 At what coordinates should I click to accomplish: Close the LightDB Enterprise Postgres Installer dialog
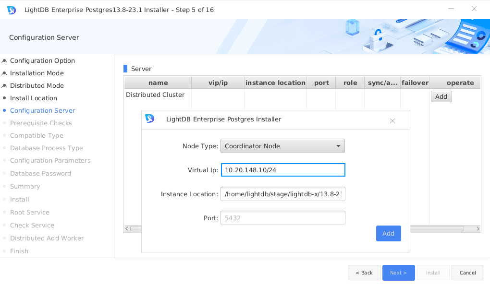click(x=392, y=121)
